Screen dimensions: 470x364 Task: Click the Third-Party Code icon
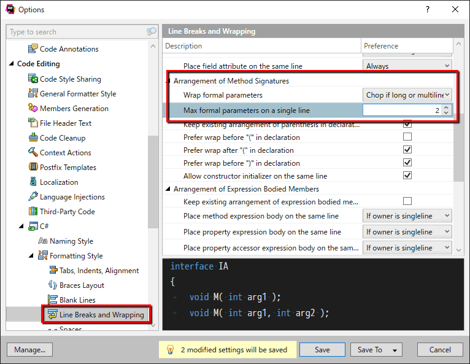coord(33,211)
